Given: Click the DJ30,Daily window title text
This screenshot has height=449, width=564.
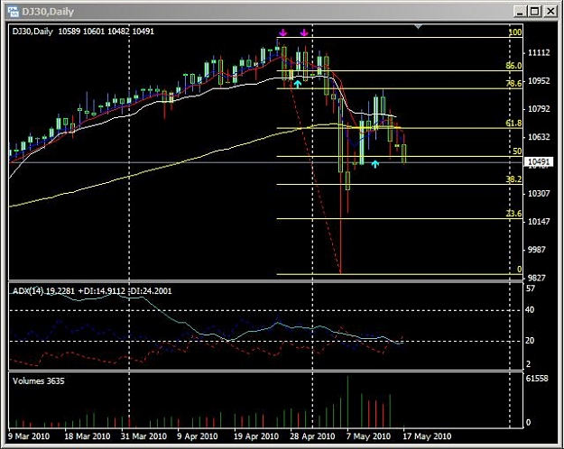Looking at the screenshot, I should 48,12.
